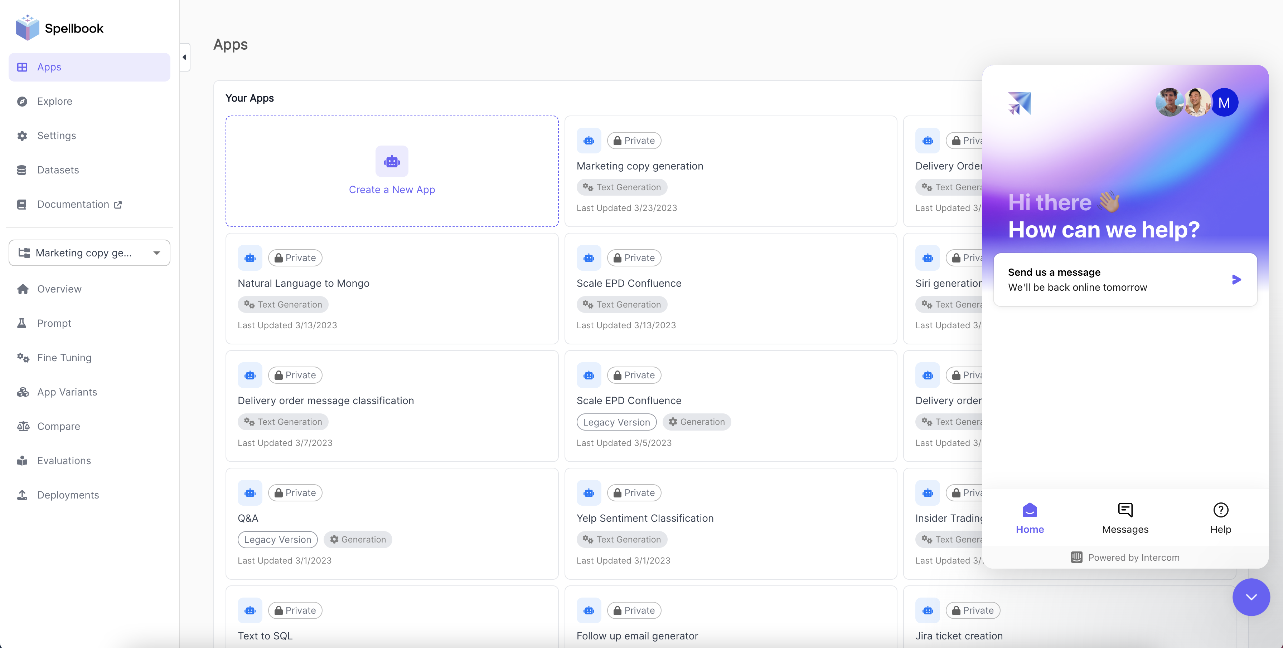Click the Private badge on Yelp Sentiment Classification
The height and width of the screenshot is (648, 1283).
point(634,492)
